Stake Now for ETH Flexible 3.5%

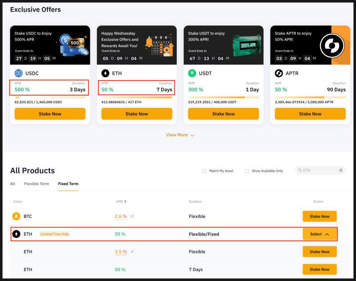click(320, 252)
